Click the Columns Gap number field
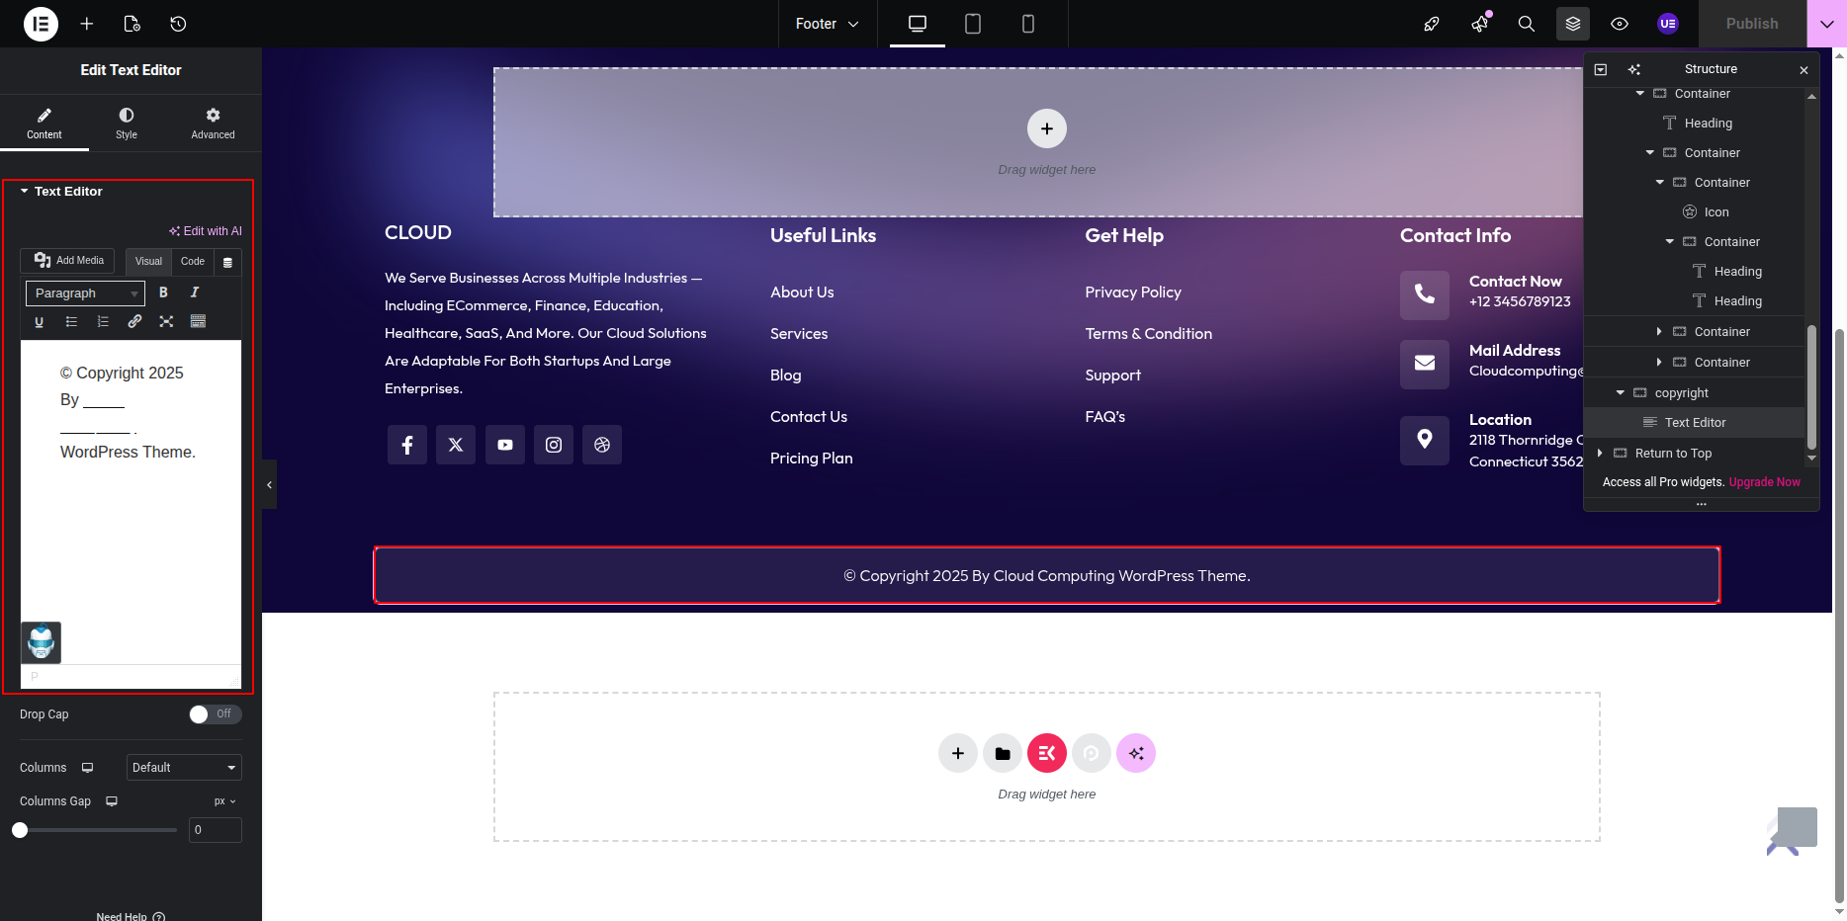 215,830
